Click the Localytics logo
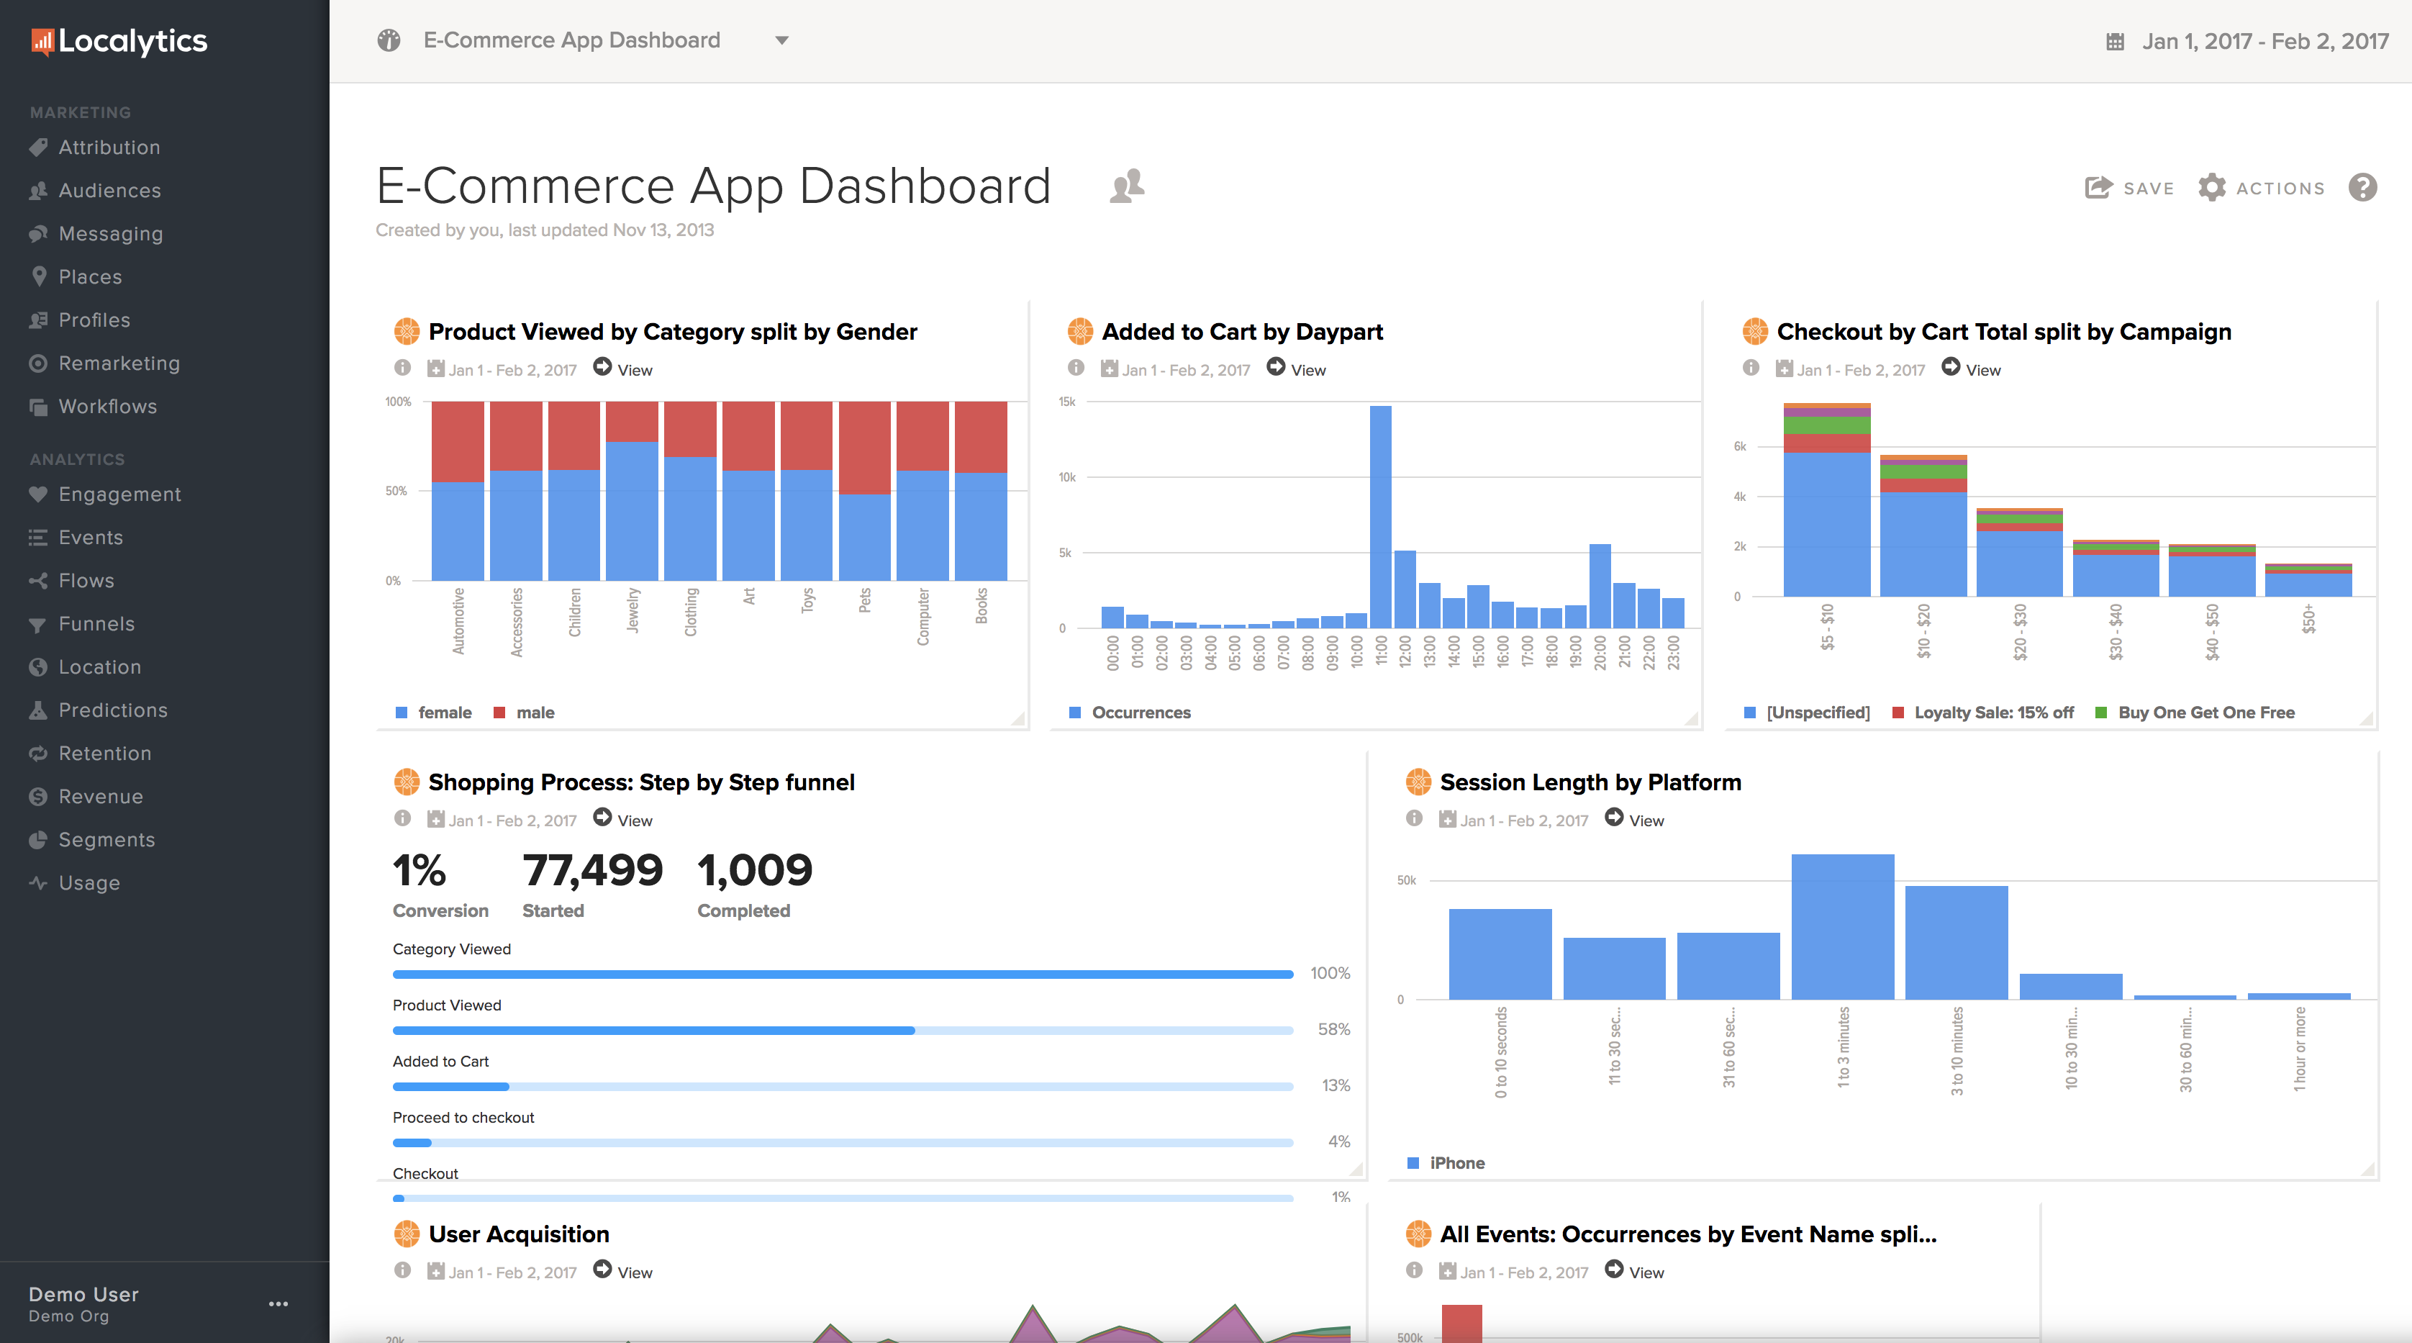The width and height of the screenshot is (2412, 1343). click(119, 41)
